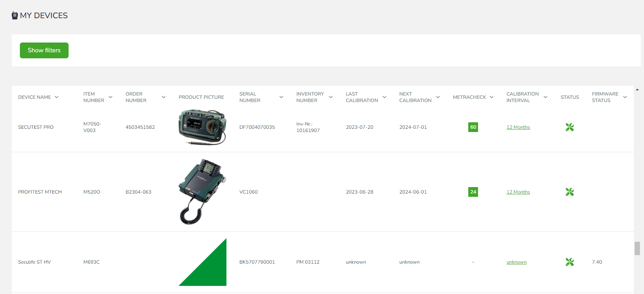Image resolution: width=644 pixels, height=294 pixels.
Task: Expand the Item Number column chevron
Action: [x=110, y=97]
